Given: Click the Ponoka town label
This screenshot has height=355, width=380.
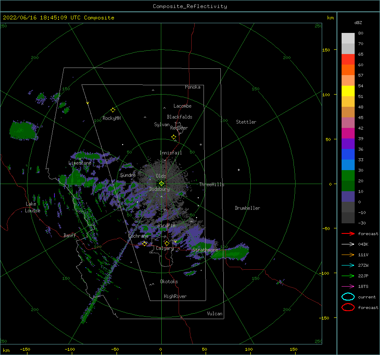Looking at the screenshot, I should (x=193, y=87).
